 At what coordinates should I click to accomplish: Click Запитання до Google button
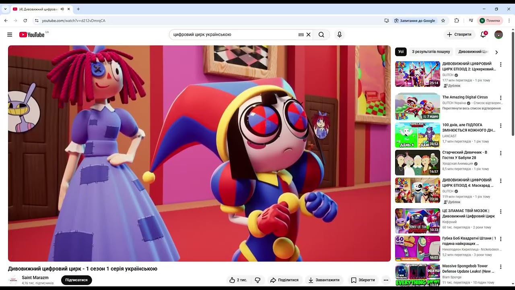pos(414,21)
